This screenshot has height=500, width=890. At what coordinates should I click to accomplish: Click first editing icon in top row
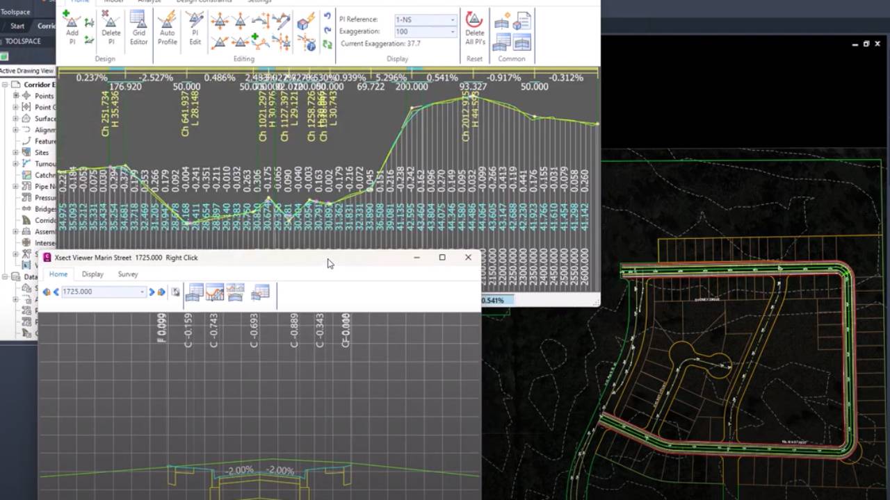[x=220, y=22]
